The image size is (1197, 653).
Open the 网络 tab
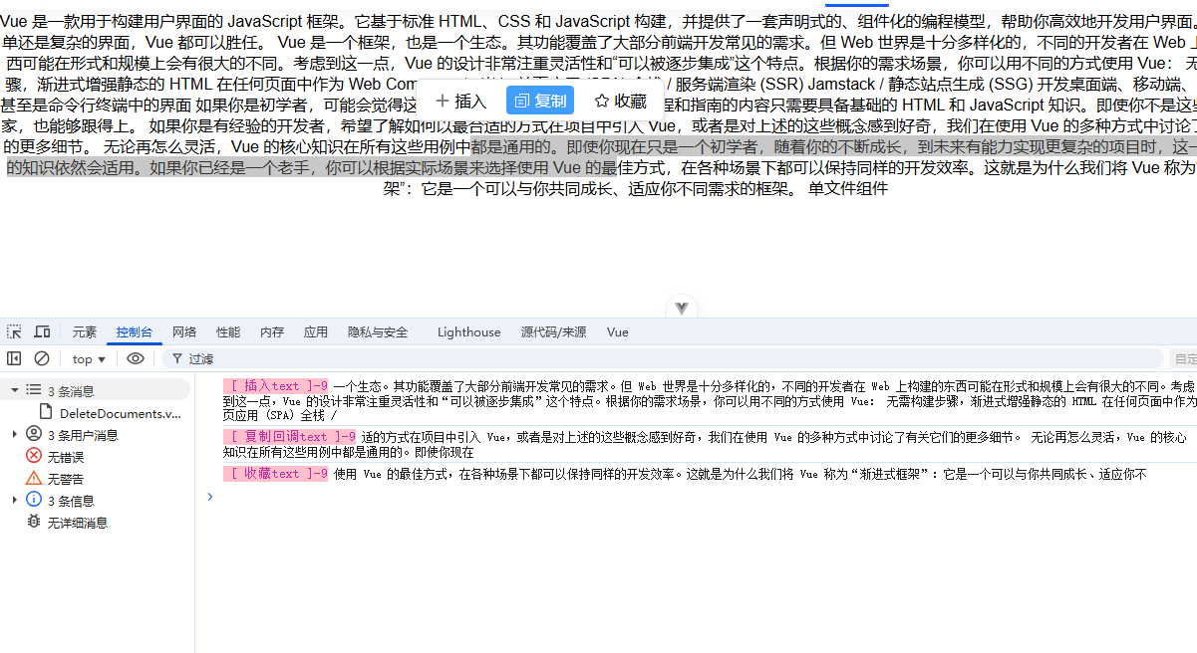click(x=184, y=331)
